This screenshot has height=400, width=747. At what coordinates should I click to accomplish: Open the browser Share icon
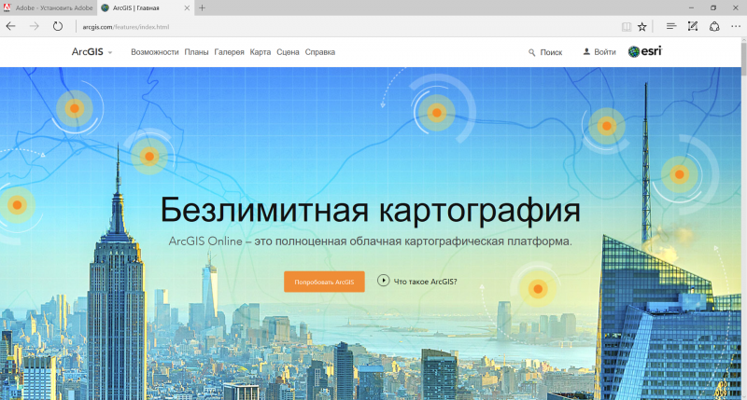click(x=713, y=26)
